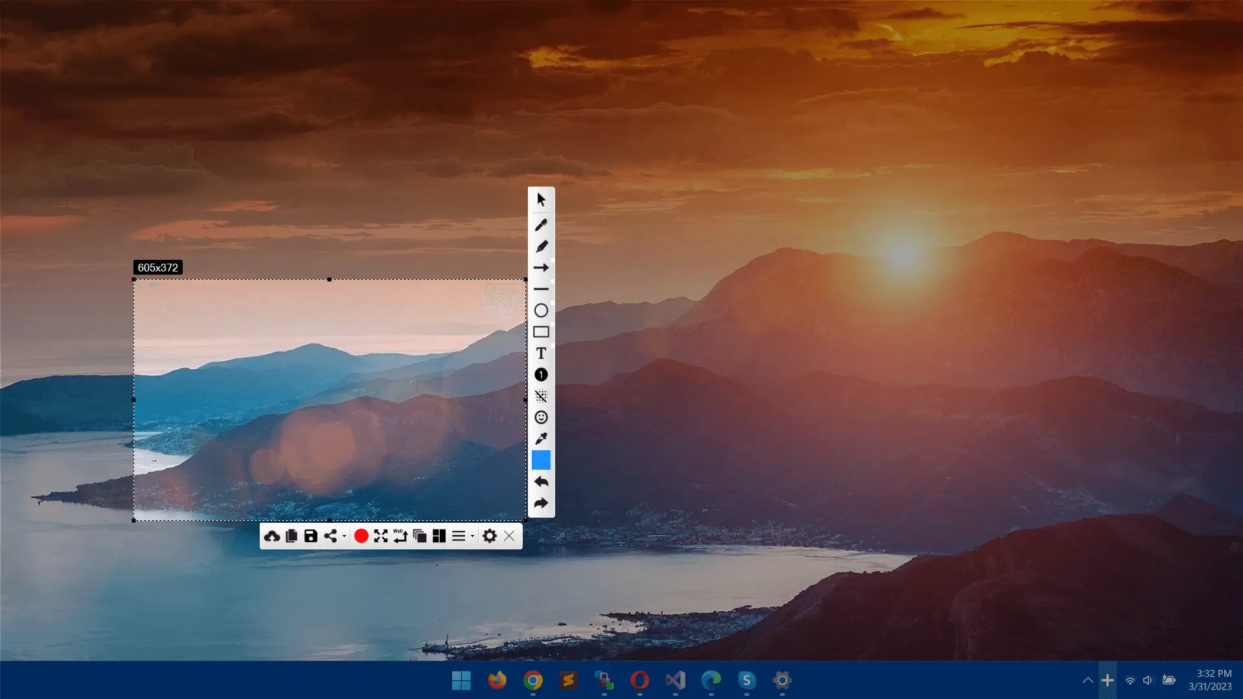The image size is (1243, 699).
Task: Select the Rectangle shape tool
Action: click(542, 332)
